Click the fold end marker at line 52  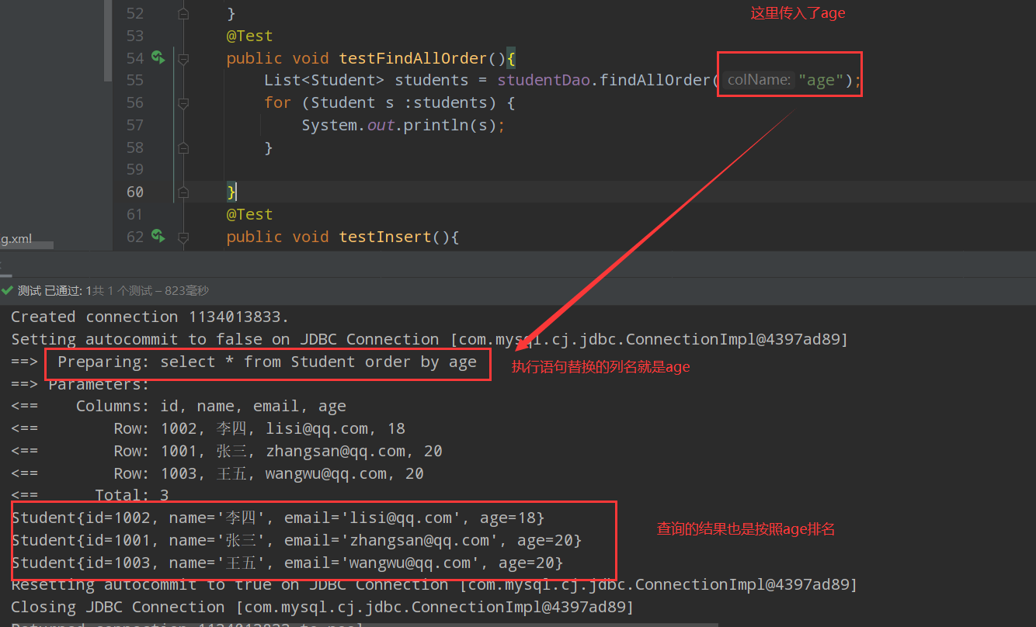pos(183,13)
